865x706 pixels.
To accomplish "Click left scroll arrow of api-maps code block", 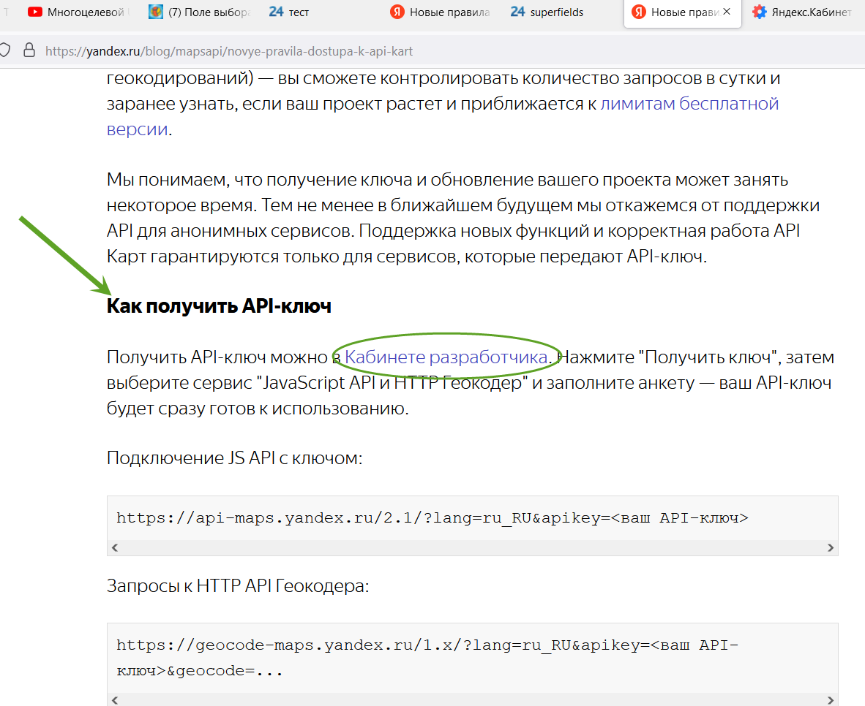I will (x=115, y=548).
